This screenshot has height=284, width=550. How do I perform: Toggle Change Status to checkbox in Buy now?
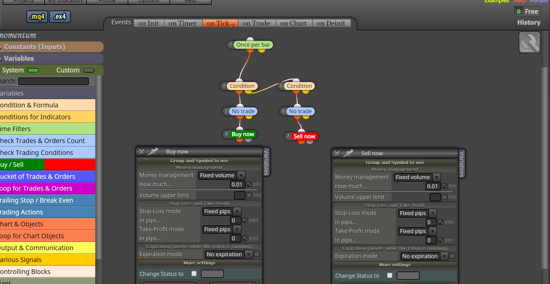(x=194, y=274)
